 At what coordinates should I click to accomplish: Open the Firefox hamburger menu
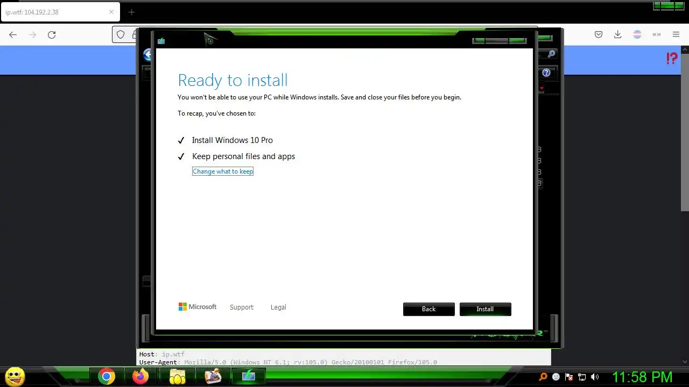676,34
